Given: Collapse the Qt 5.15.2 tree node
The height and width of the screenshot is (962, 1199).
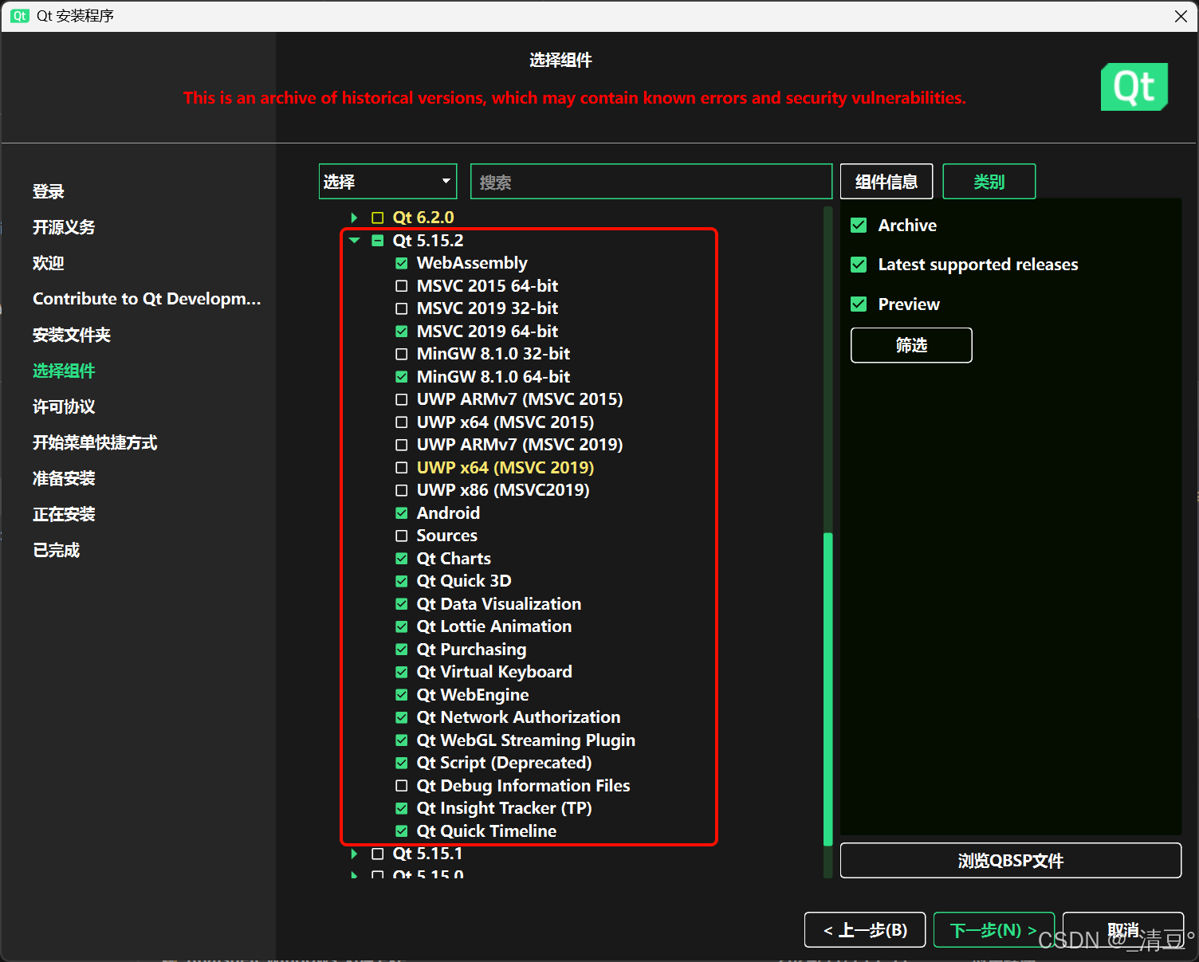Looking at the screenshot, I should pos(354,241).
